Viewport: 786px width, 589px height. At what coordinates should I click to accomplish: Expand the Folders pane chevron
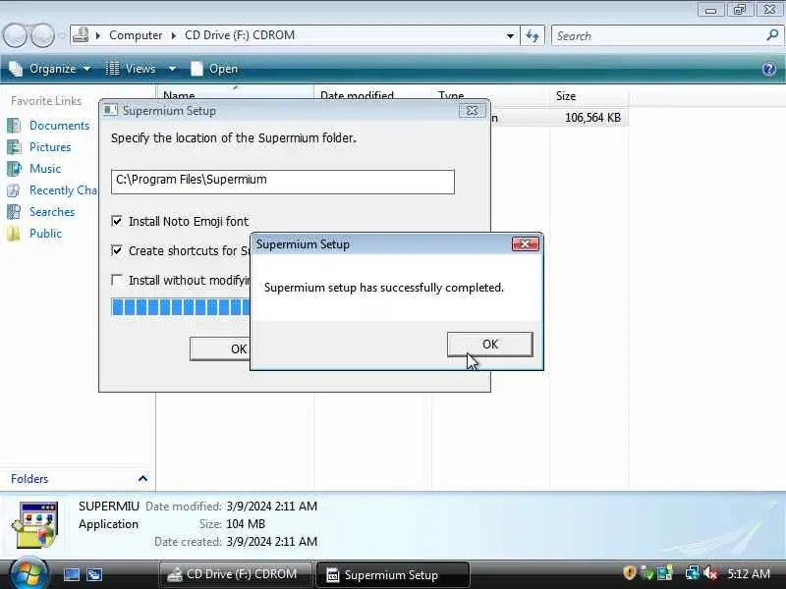(142, 478)
